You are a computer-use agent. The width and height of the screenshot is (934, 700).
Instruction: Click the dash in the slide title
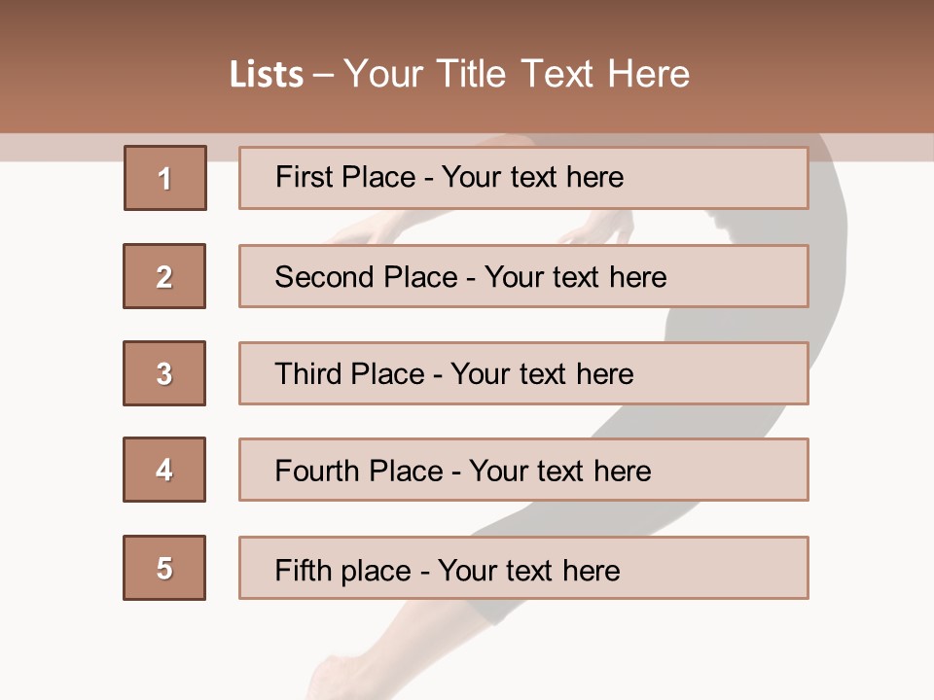click(324, 75)
